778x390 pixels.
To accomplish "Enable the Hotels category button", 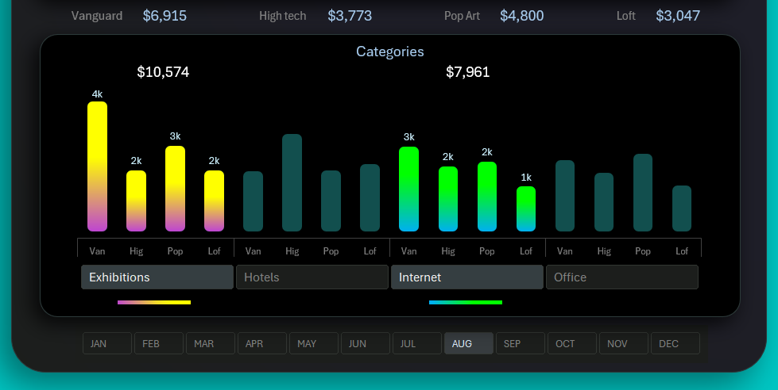I will [312, 277].
